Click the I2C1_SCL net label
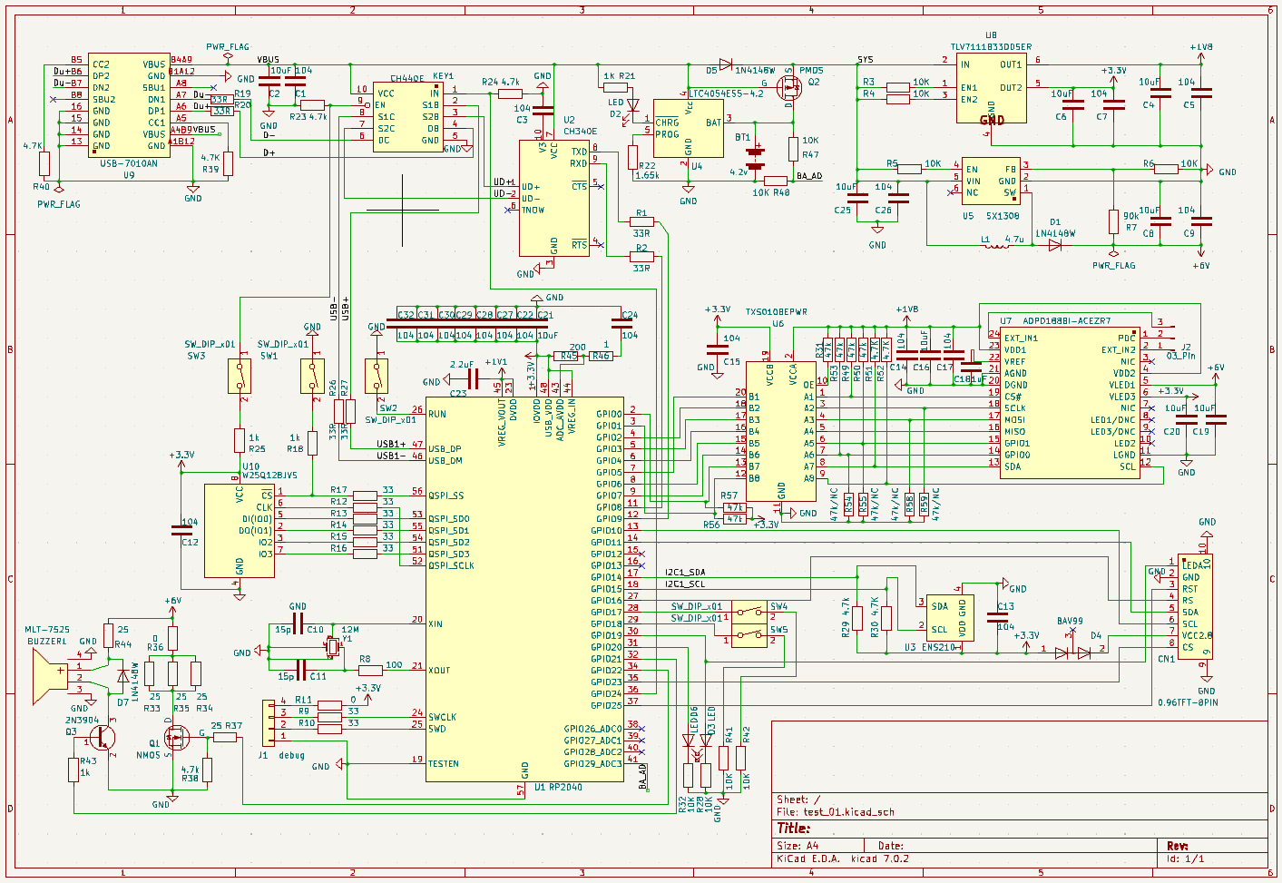1282x883 pixels. click(x=684, y=584)
